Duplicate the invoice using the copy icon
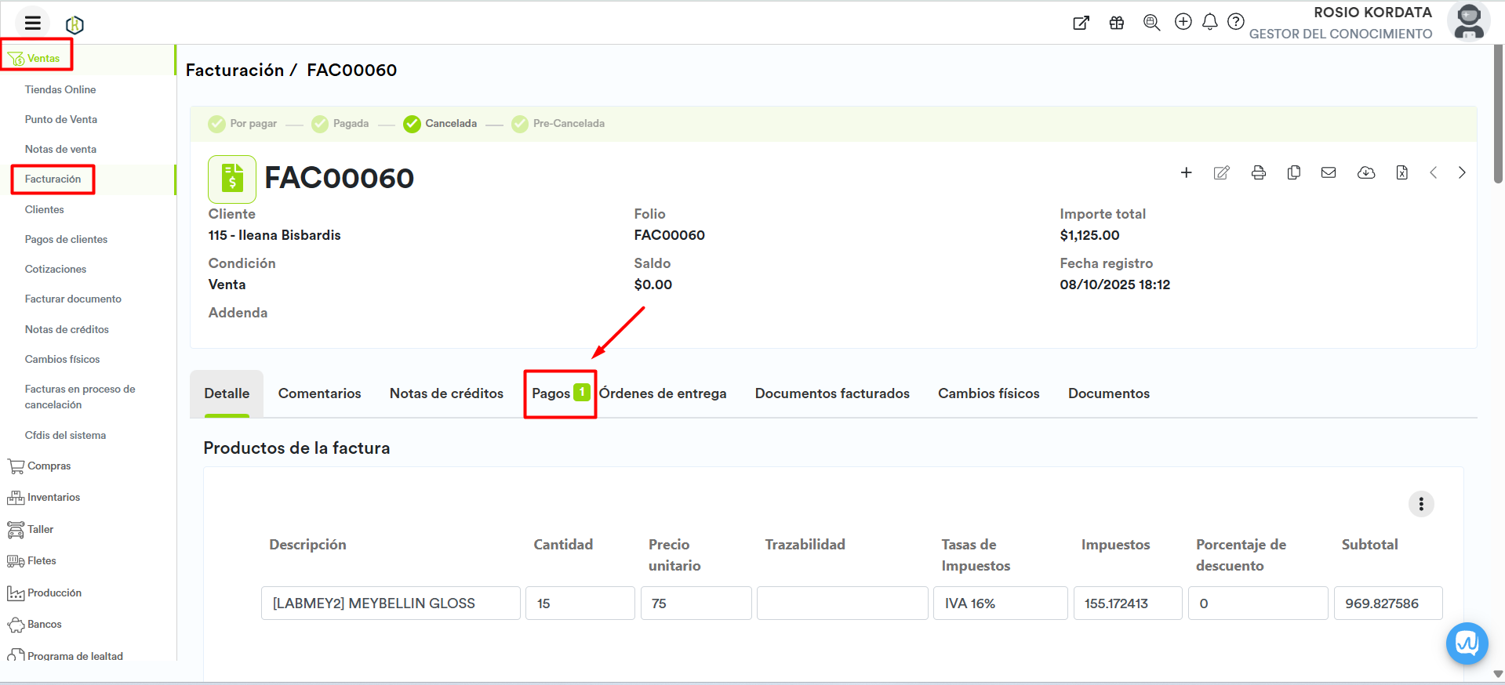The height and width of the screenshot is (685, 1505). (x=1293, y=172)
